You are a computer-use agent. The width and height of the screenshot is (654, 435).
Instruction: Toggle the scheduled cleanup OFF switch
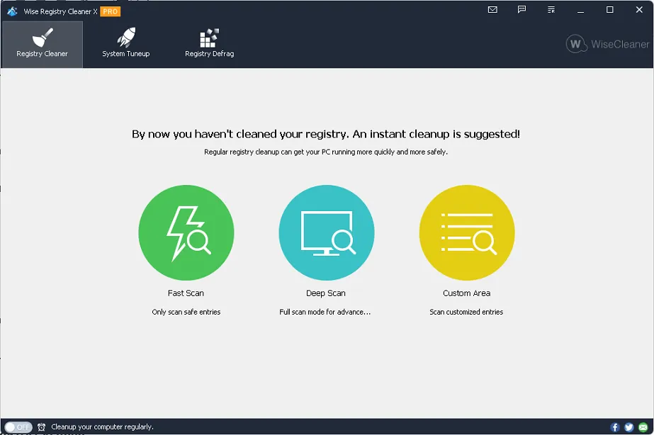click(x=18, y=427)
